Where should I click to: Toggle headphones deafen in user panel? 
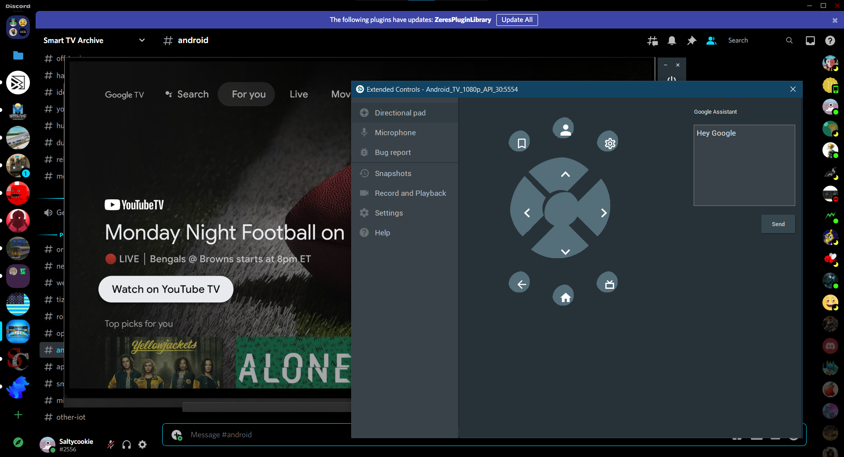(127, 445)
